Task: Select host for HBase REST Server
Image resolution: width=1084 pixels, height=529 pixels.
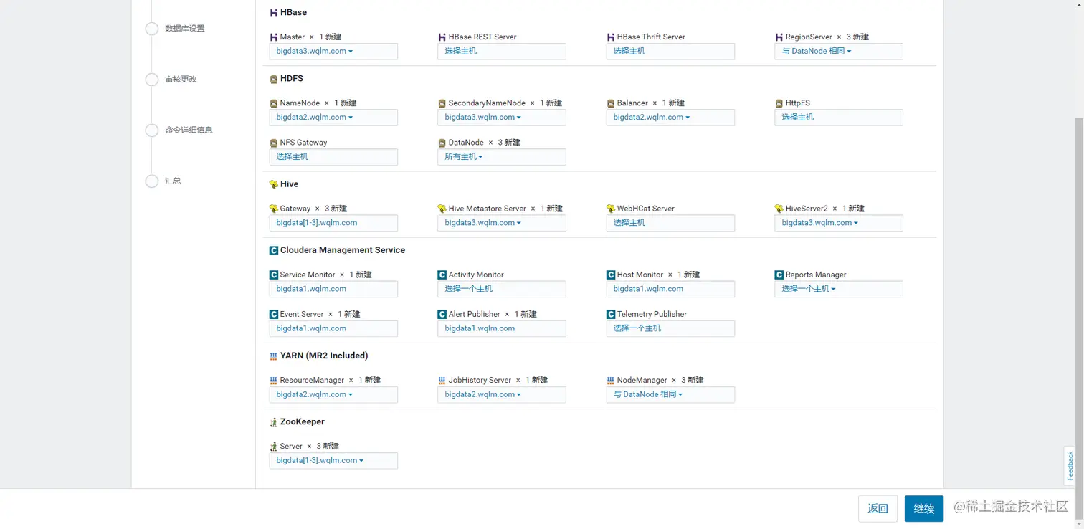Action: (x=502, y=52)
